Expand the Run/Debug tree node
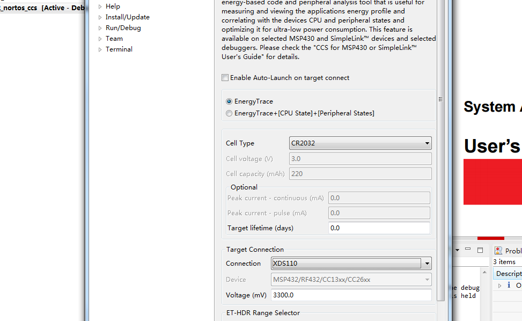Viewport: 522px width, 321px height. pos(100,28)
